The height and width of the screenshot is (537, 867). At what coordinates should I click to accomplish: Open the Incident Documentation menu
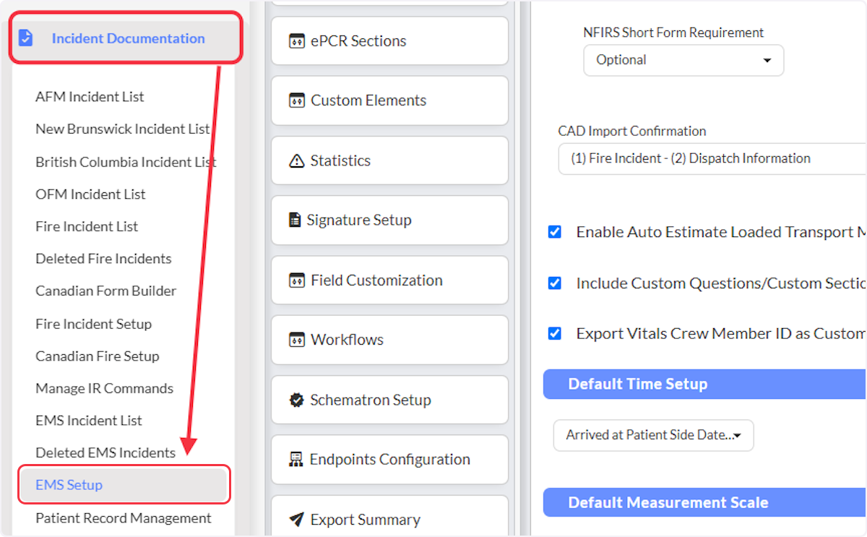point(125,38)
